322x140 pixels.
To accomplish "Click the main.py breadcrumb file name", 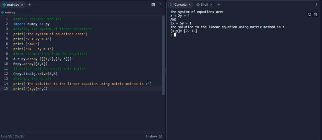I will [x=10, y=12].
